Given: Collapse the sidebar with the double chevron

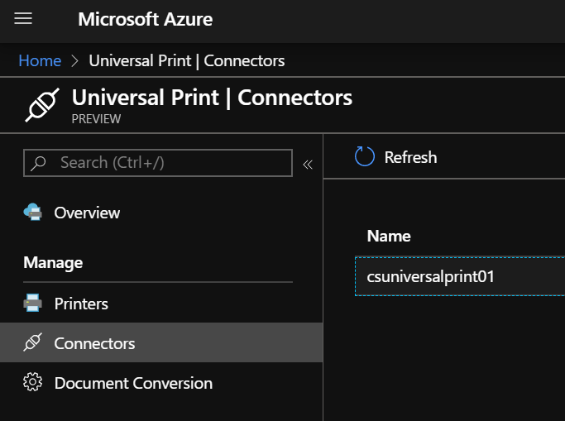Looking at the screenshot, I should click(x=308, y=164).
